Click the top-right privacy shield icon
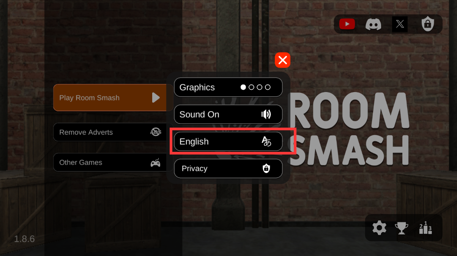Viewport: 457px width, 256px height. (x=428, y=24)
